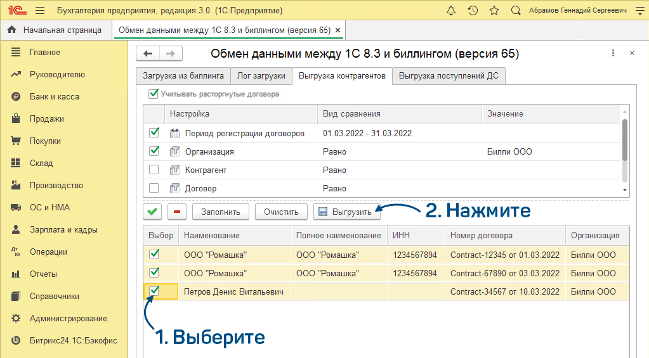Open the form's three-dot more menu
Image resolution: width=649 pixels, height=358 pixels.
pyautogui.click(x=613, y=53)
